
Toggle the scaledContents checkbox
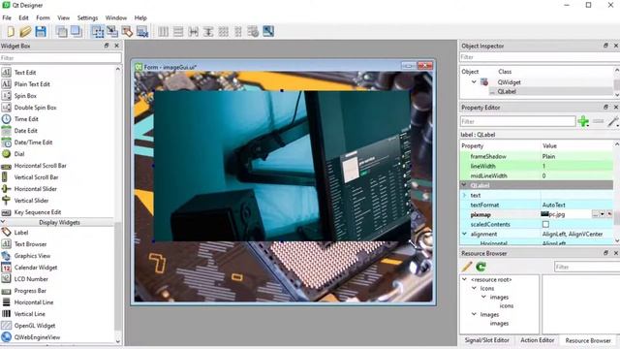pos(545,224)
